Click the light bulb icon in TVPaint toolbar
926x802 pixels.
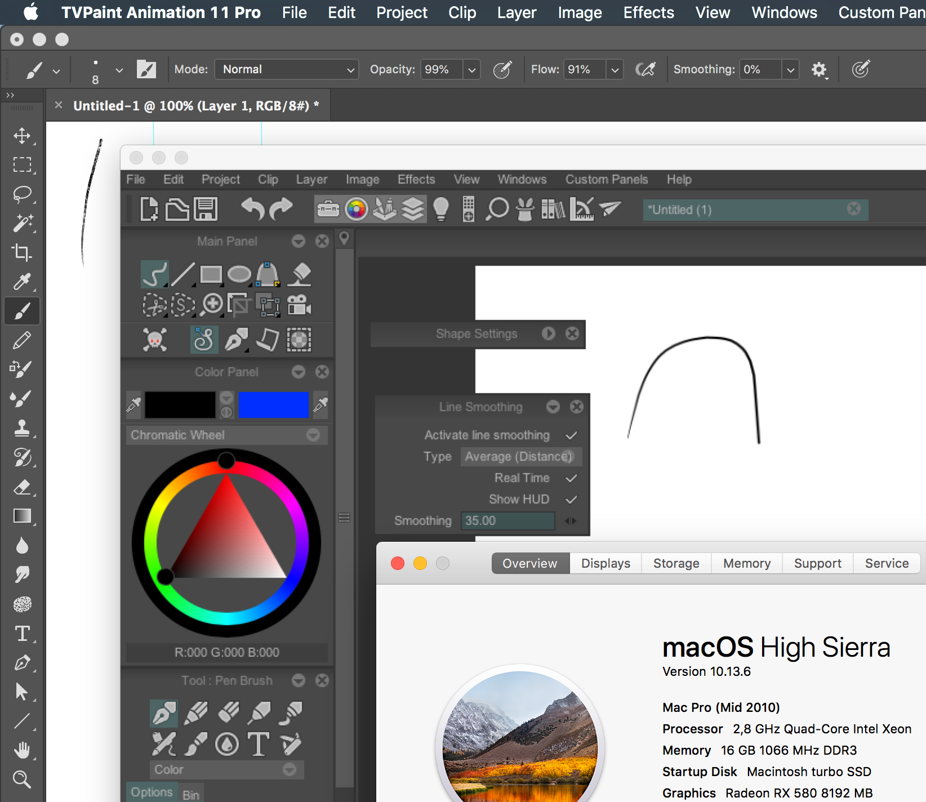tap(441, 209)
